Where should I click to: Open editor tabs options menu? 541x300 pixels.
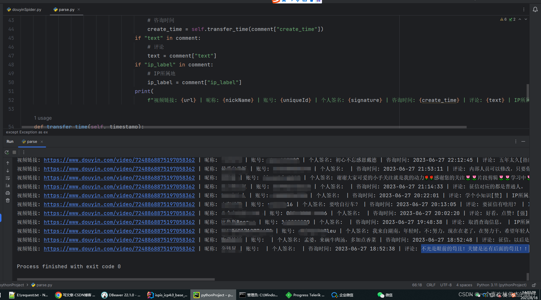(524, 9)
